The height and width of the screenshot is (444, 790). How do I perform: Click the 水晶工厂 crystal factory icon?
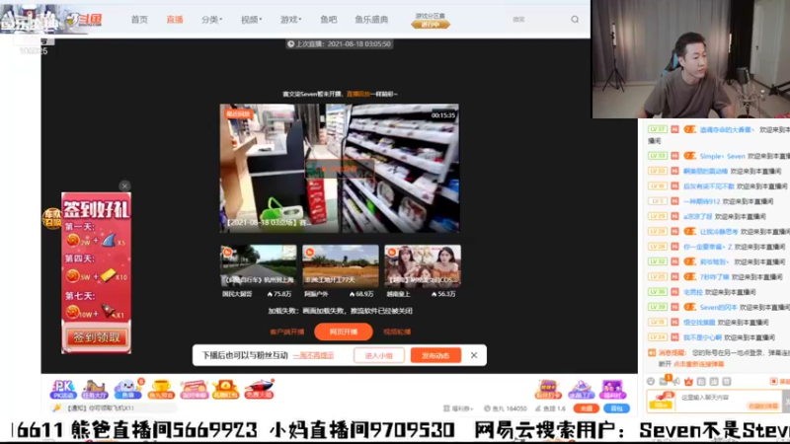point(581,389)
